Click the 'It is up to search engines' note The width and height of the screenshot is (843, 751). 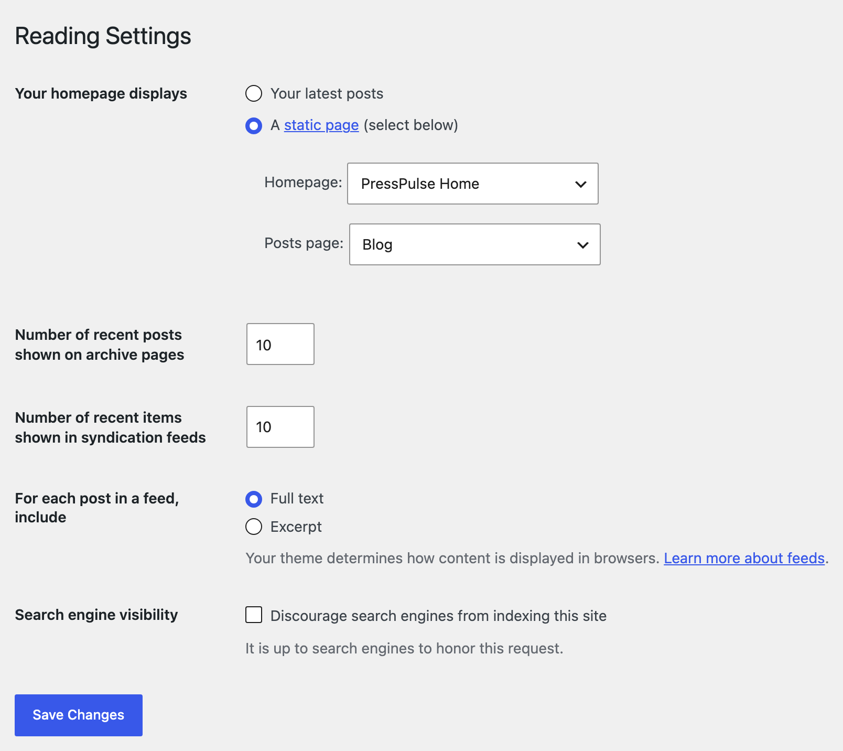pos(404,649)
